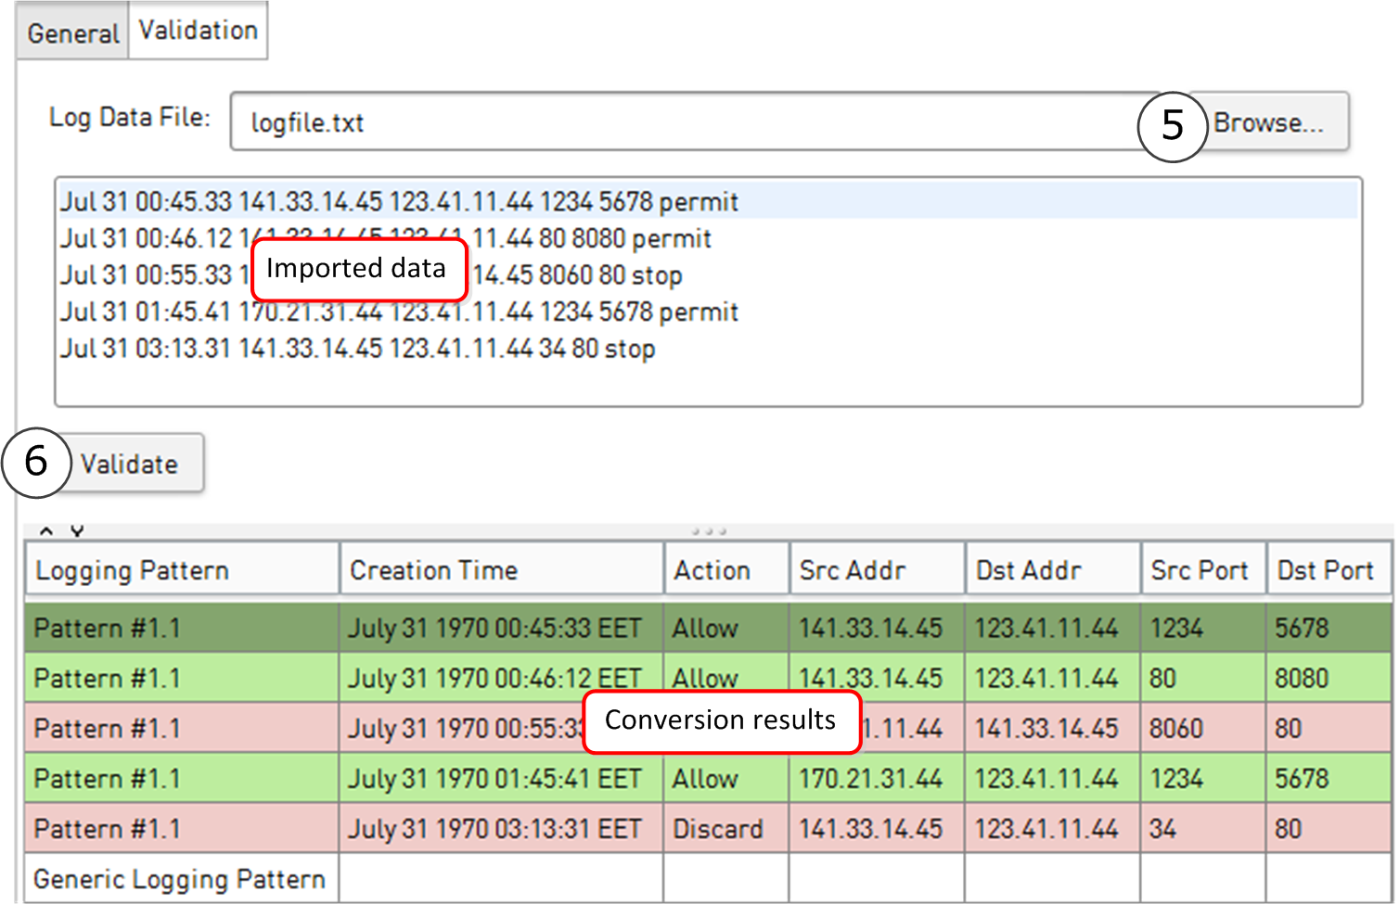Click the Dst Port column header

pyautogui.click(x=1327, y=570)
